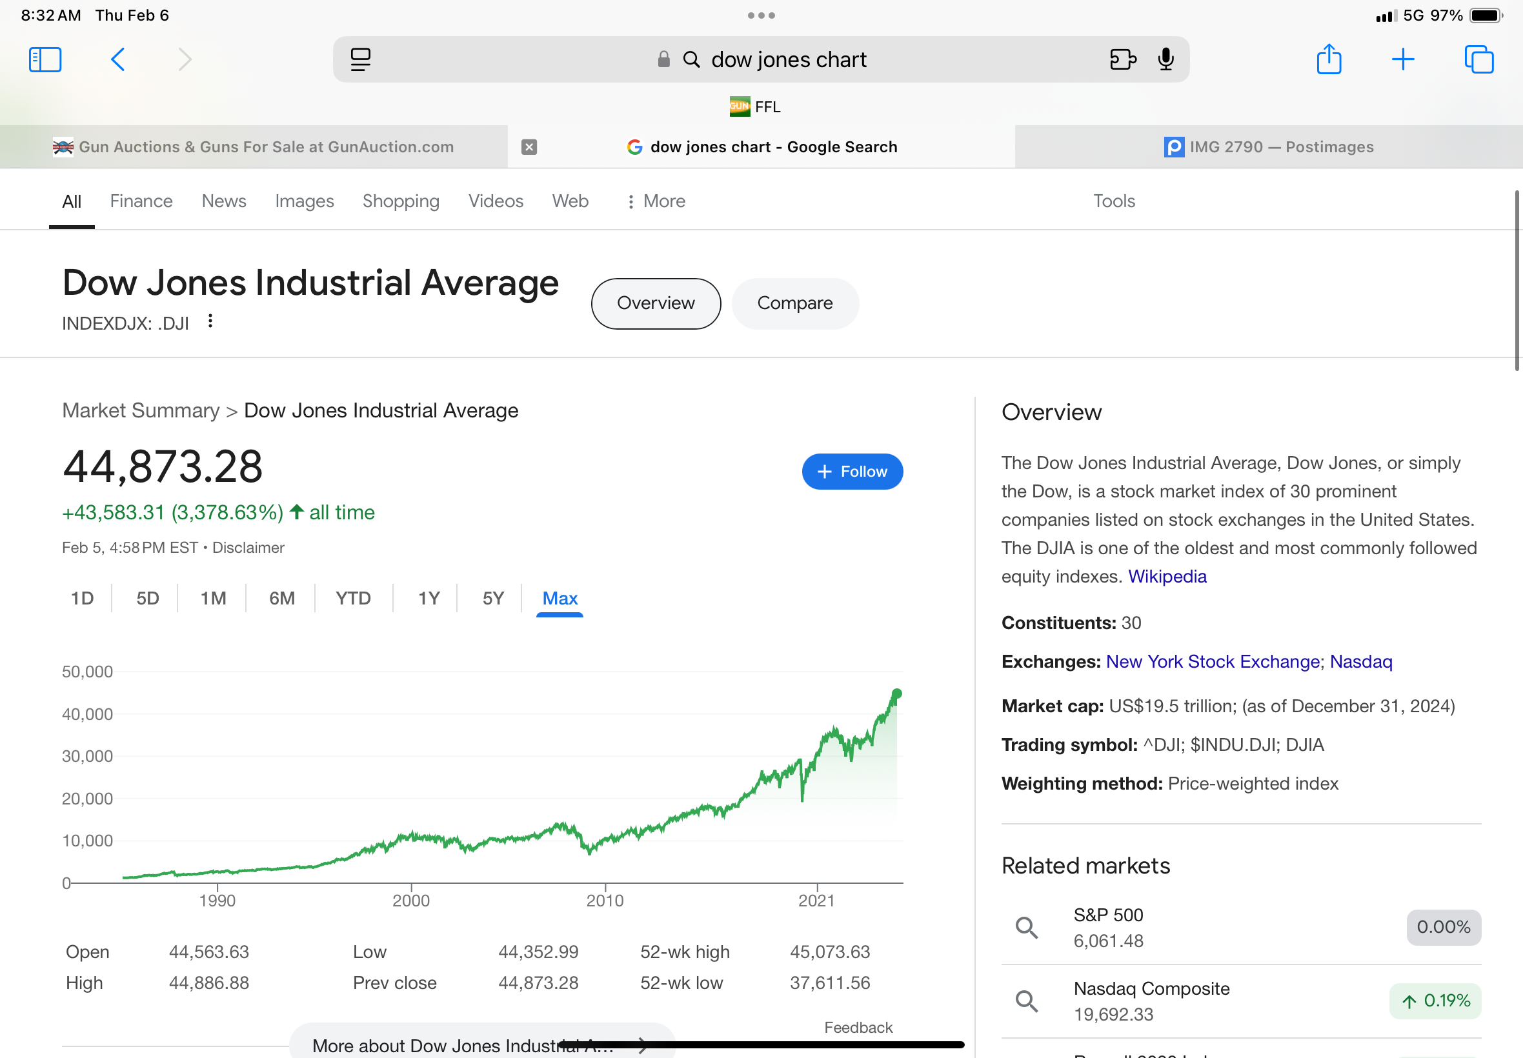Viewport: 1523px width, 1058px height.
Task: Open the page reader menu icon
Action: 360,59
